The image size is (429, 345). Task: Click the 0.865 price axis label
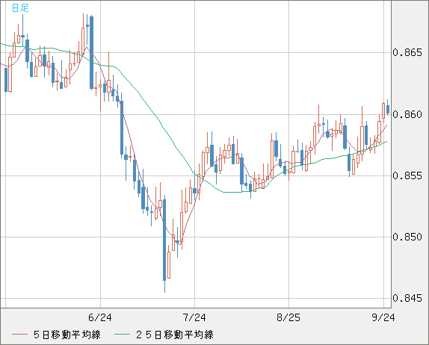[x=407, y=52]
